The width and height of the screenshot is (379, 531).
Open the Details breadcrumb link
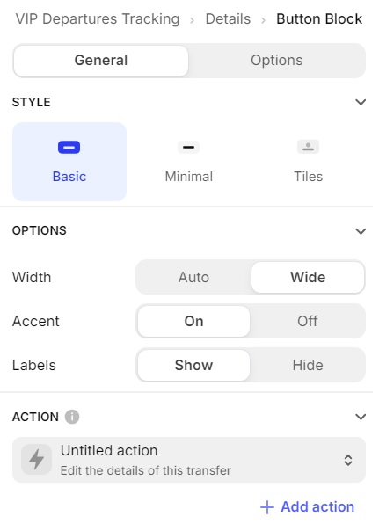[x=228, y=19]
